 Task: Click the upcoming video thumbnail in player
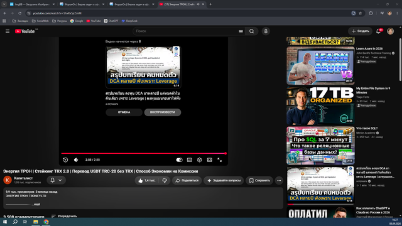point(143,67)
